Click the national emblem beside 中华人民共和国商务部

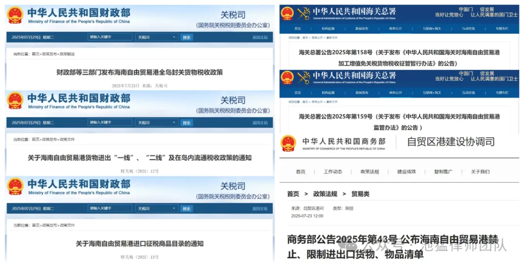pyautogui.click(x=288, y=143)
